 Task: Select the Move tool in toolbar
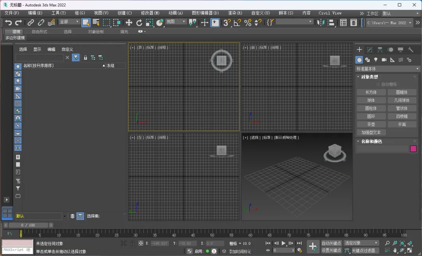tap(129, 23)
